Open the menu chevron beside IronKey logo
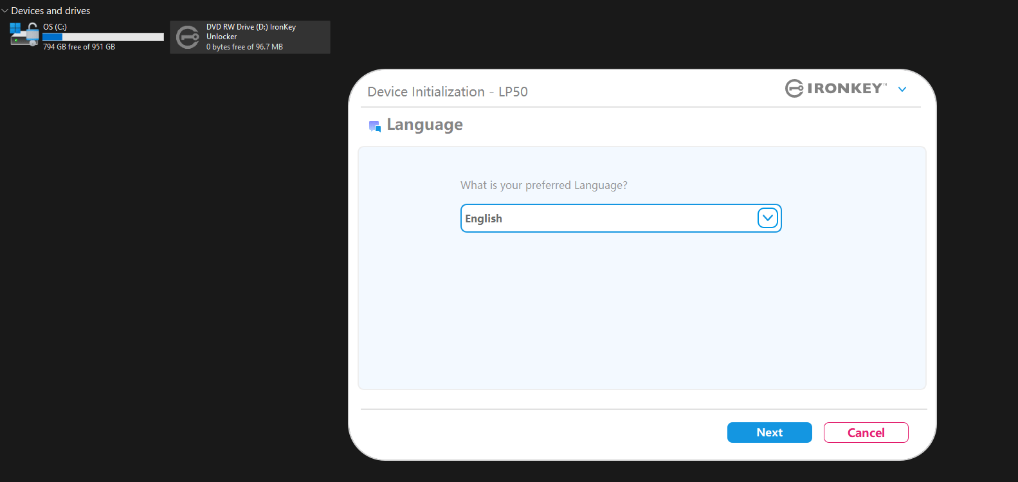1018x482 pixels. pyautogui.click(x=902, y=89)
